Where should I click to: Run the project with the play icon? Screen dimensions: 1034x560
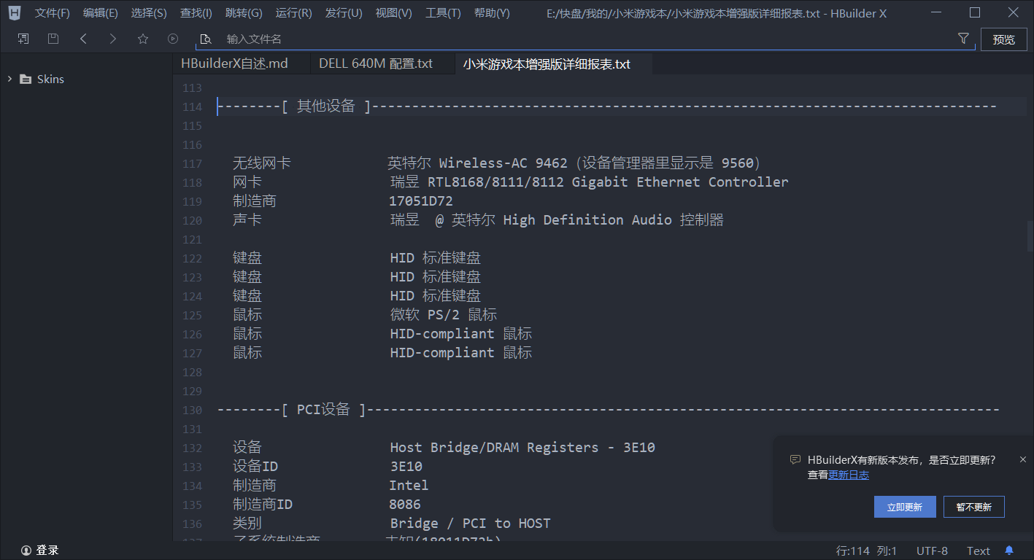[173, 39]
